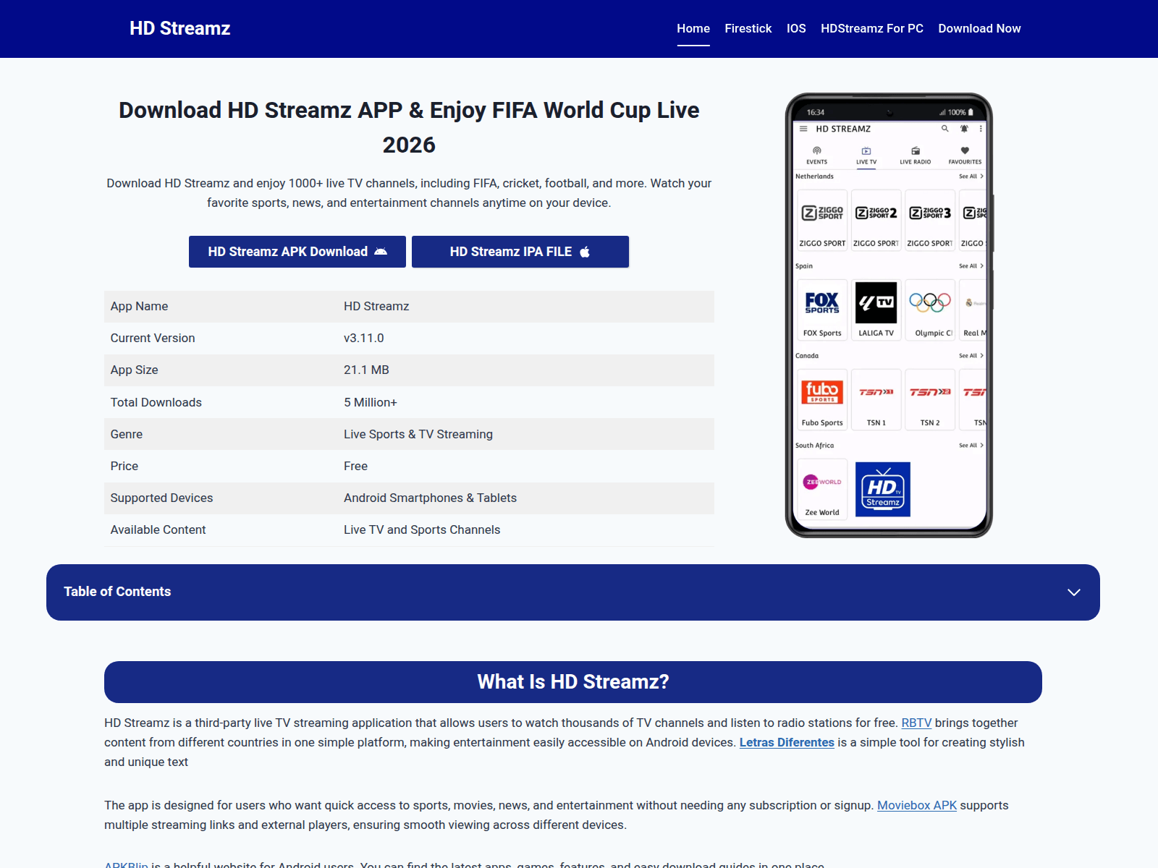Click See All next to South Africa
The image size is (1158, 868).
click(x=971, y=446)
